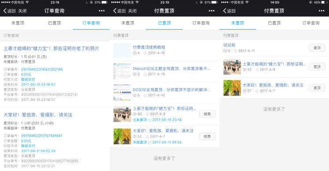Switch to 未置顶 tab on middle screen
This screenshot has width=329, height=171.
click(x=128, y=23)
